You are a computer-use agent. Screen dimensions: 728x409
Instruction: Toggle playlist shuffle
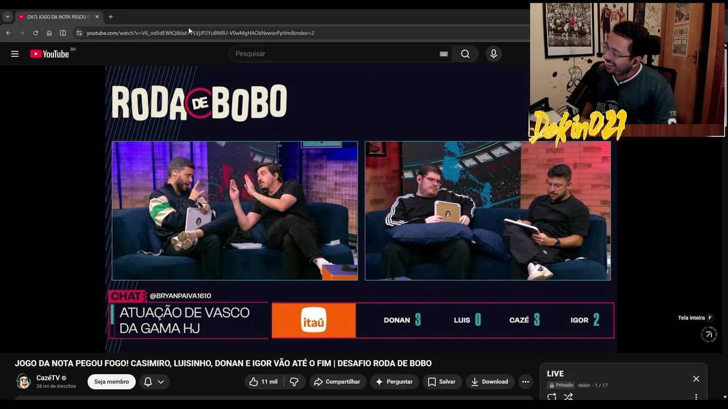pos(568,397)
